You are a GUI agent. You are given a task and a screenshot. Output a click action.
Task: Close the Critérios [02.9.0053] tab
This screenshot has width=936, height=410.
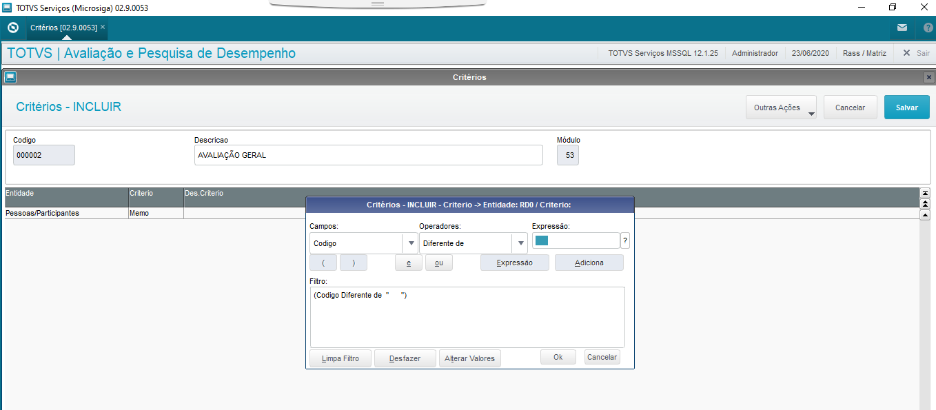[x=103, y=27]
